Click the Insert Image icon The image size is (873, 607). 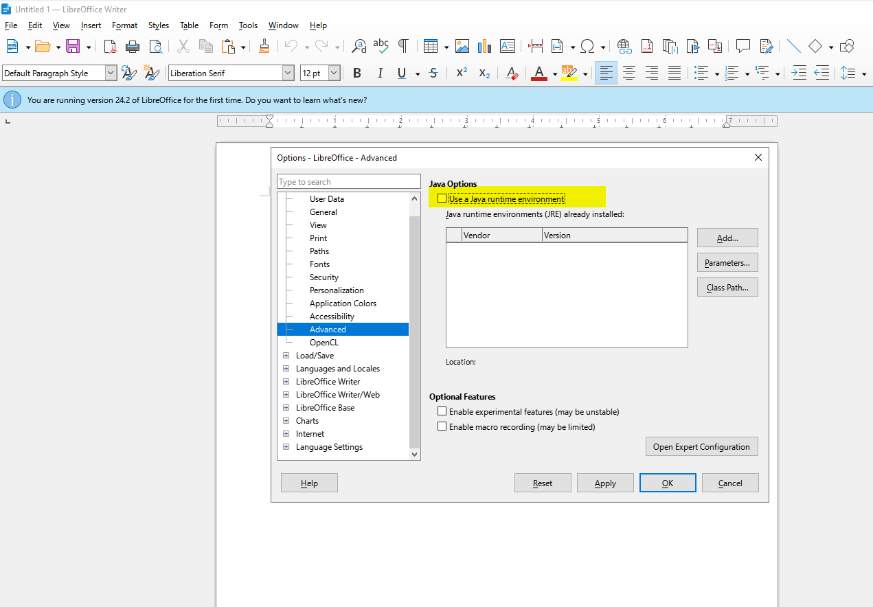(462, 46)
